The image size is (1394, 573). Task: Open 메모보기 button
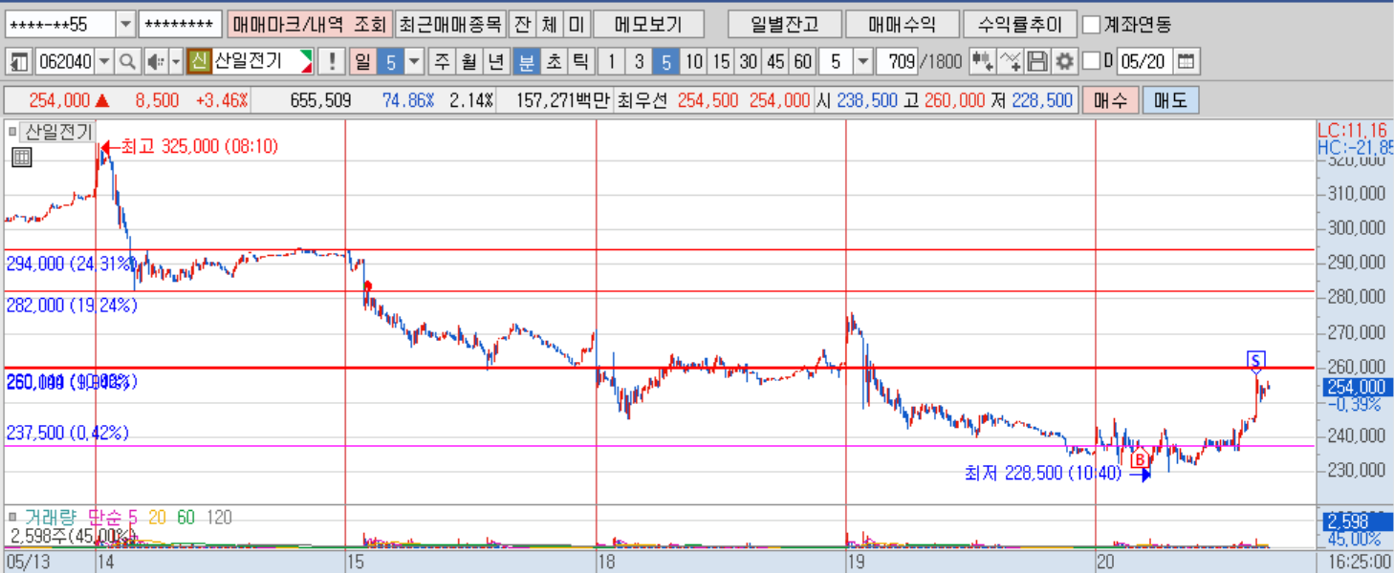[648, 24]
